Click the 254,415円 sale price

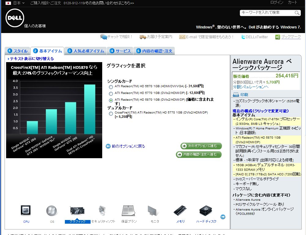287,76
